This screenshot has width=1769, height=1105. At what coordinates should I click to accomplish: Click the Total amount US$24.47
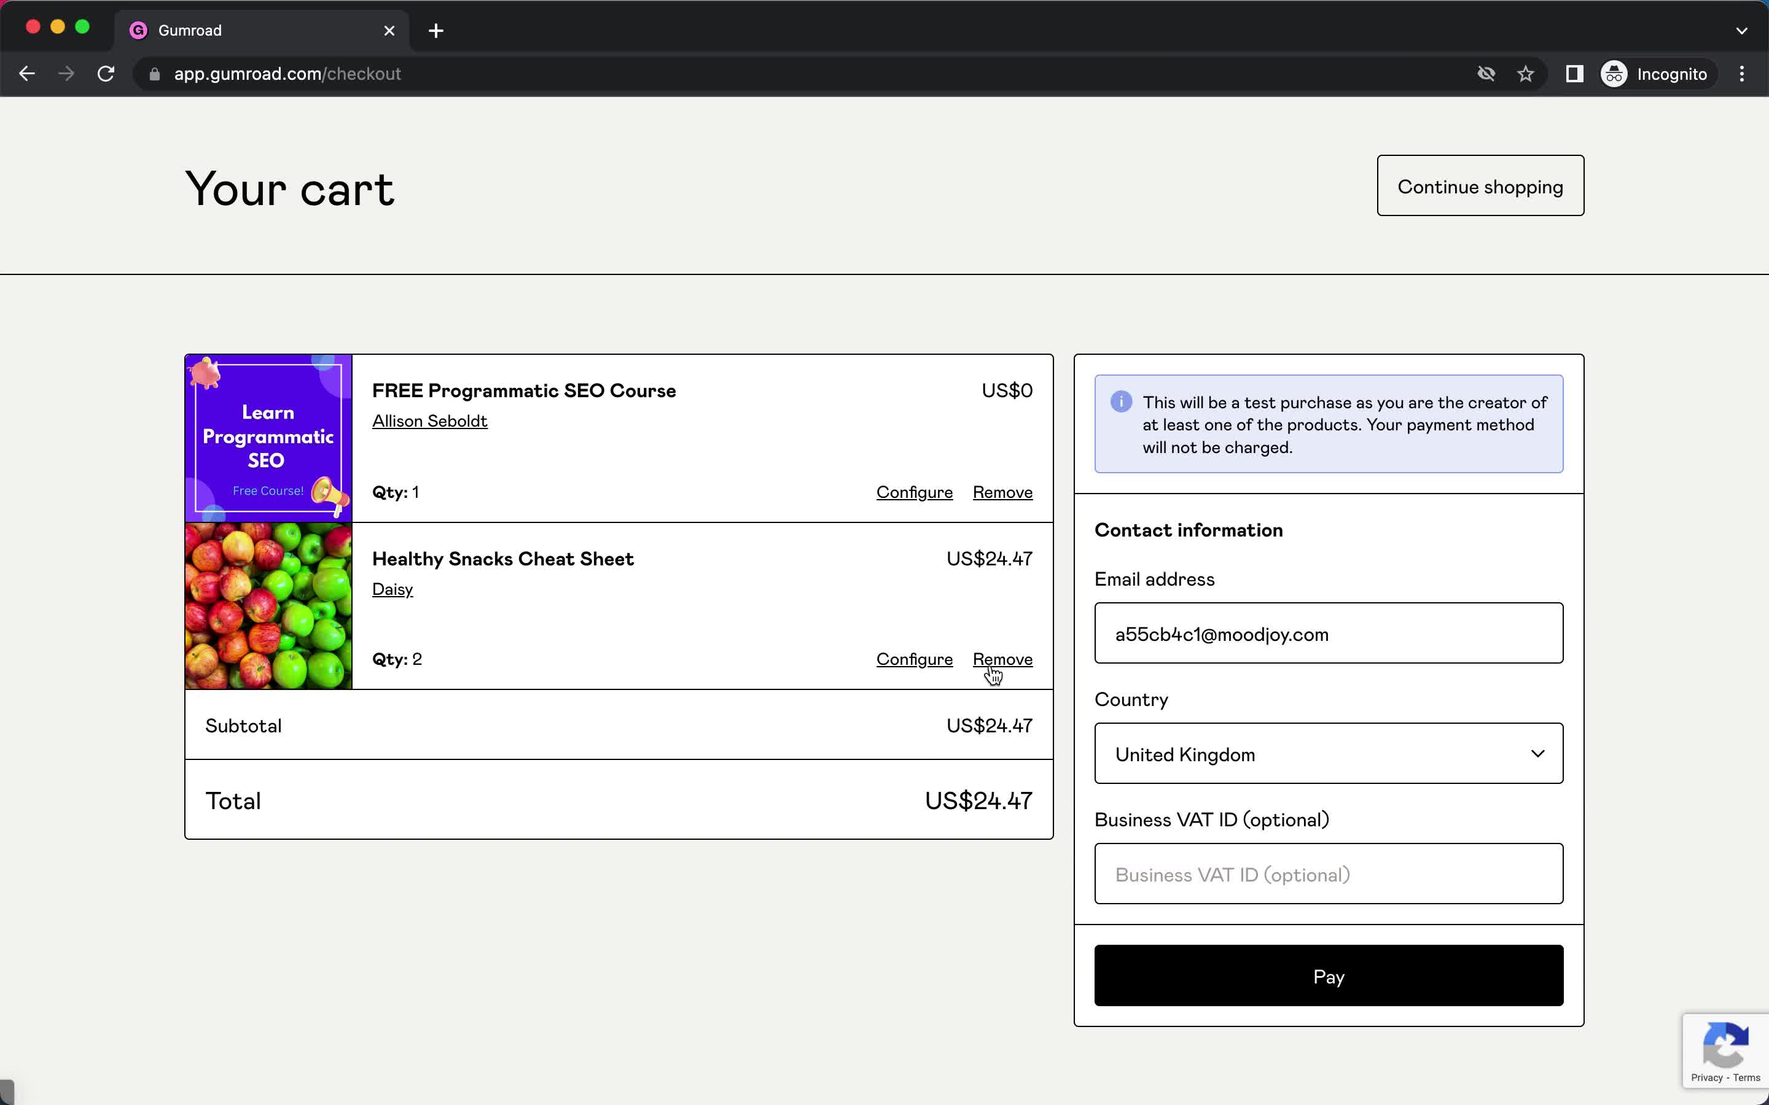[978, 801]
